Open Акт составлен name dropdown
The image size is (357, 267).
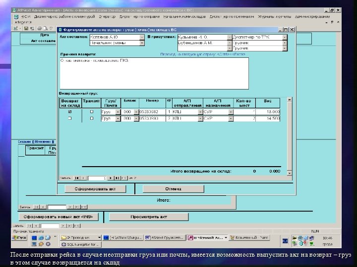tap(142, 37)
